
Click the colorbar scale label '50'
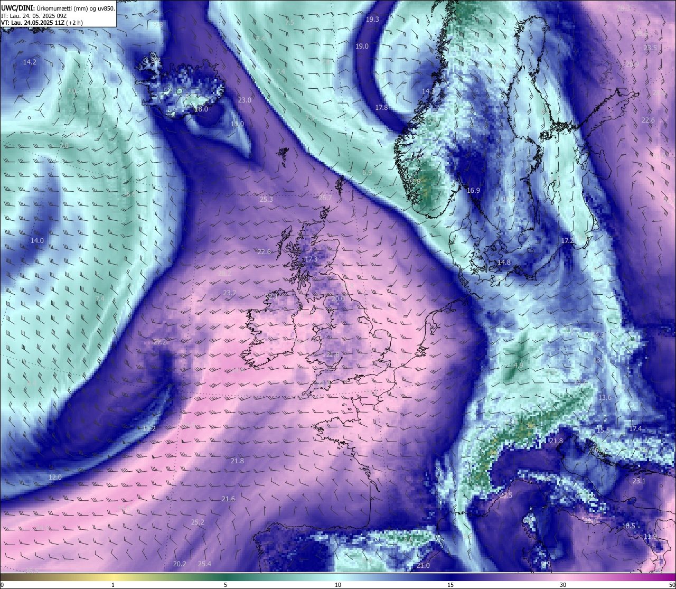click(672, 585)
